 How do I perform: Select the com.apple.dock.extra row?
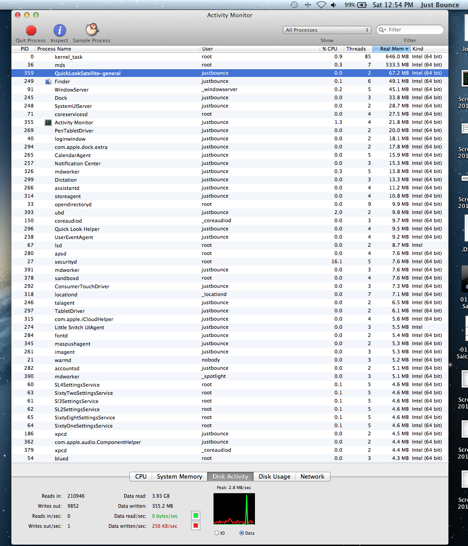230,147
